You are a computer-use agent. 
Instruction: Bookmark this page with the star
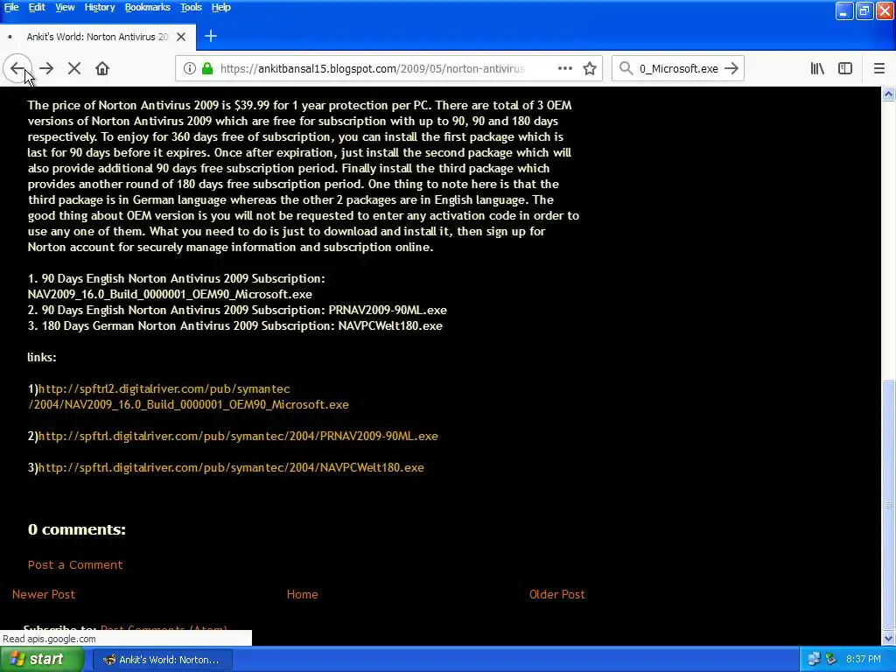point(590,68)
